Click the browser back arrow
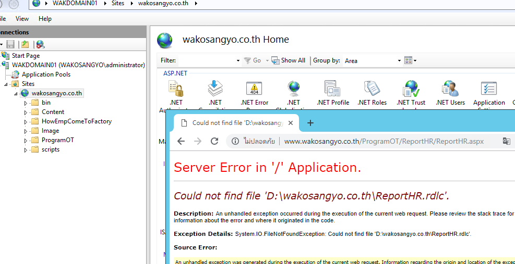The height and width of the screenshot is (264, 515). pos(181,141)
